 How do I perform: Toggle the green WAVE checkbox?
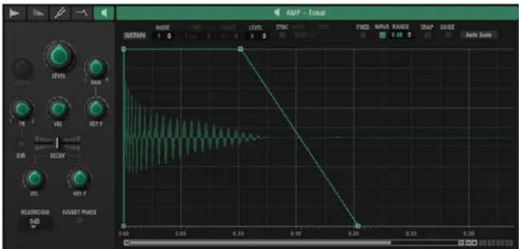point(382,35)
